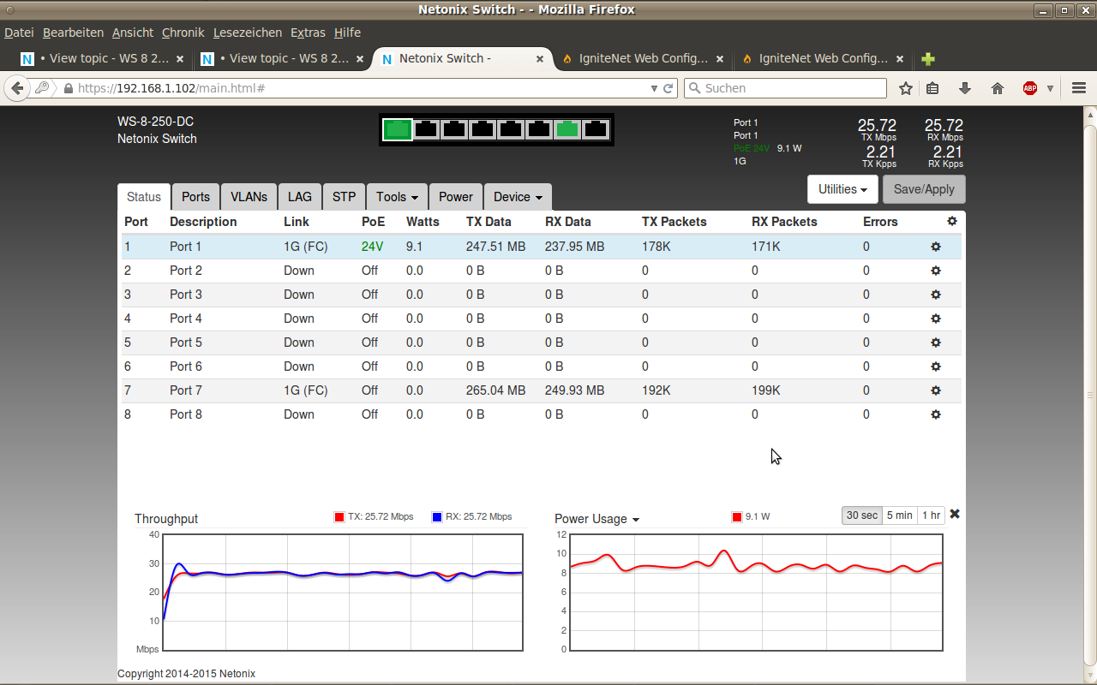Open the Datei menu
The image size is (1097, 685).
tap(19, 33)
